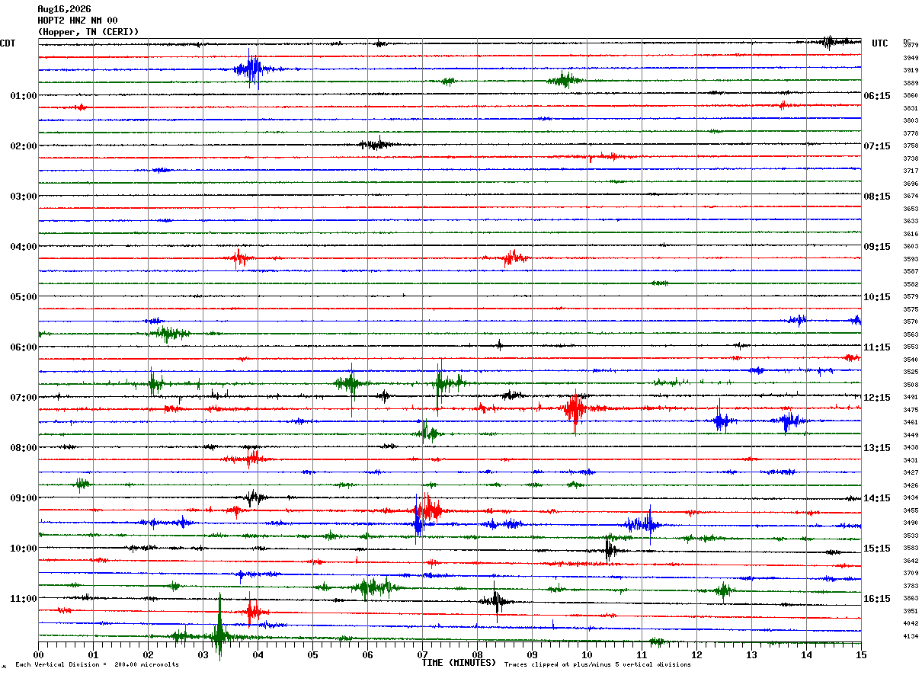Click the CDT timezone label

[x=8, y=43]
